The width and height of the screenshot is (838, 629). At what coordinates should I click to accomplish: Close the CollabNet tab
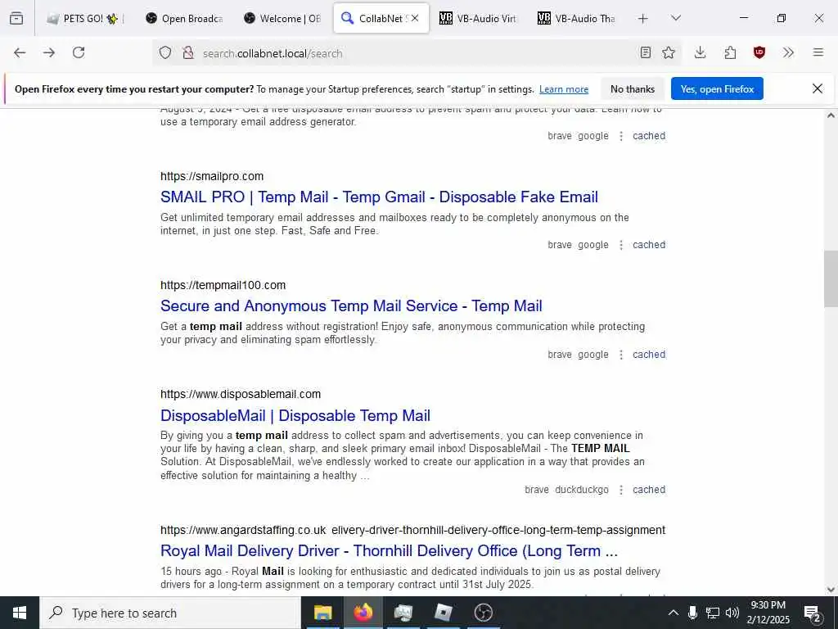pyautogui.click(x=415, y=18)
